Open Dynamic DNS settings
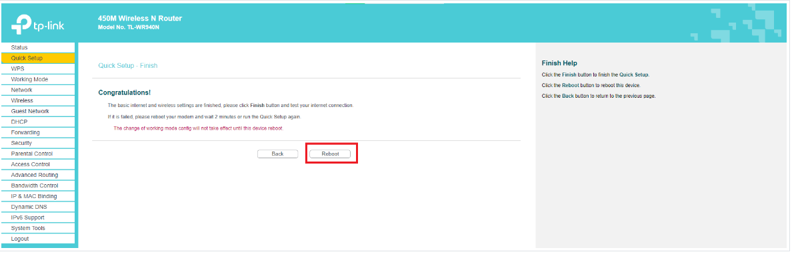 pyautogui.click(x=38, y=207)
